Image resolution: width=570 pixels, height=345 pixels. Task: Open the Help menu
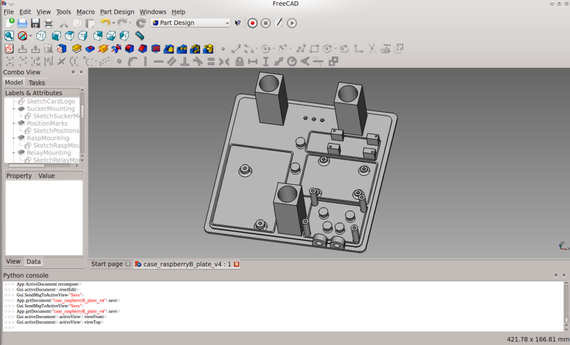(x=178, y=12)
